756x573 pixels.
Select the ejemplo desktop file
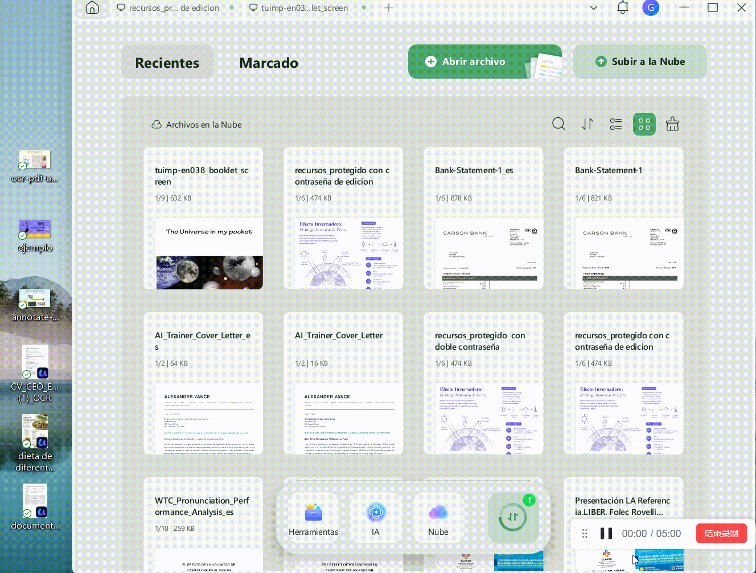point(35,236)
